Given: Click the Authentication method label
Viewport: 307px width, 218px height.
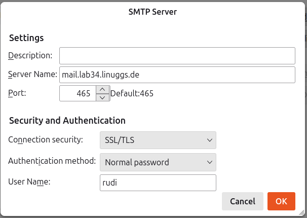Looking at the screenshot, I should (x=52, y=161).
